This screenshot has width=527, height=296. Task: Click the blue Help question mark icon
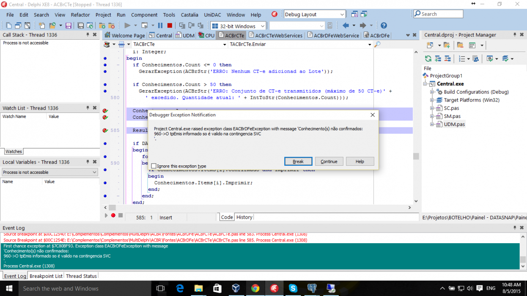click(x=384, y=25)
